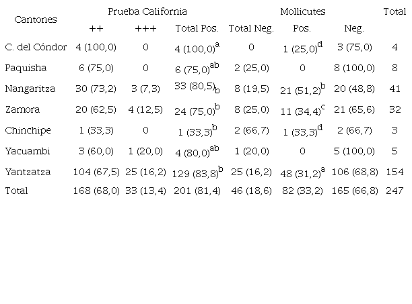412x304 pixels.
Task: Click the Cantones column header
Action: click(36, 19)
